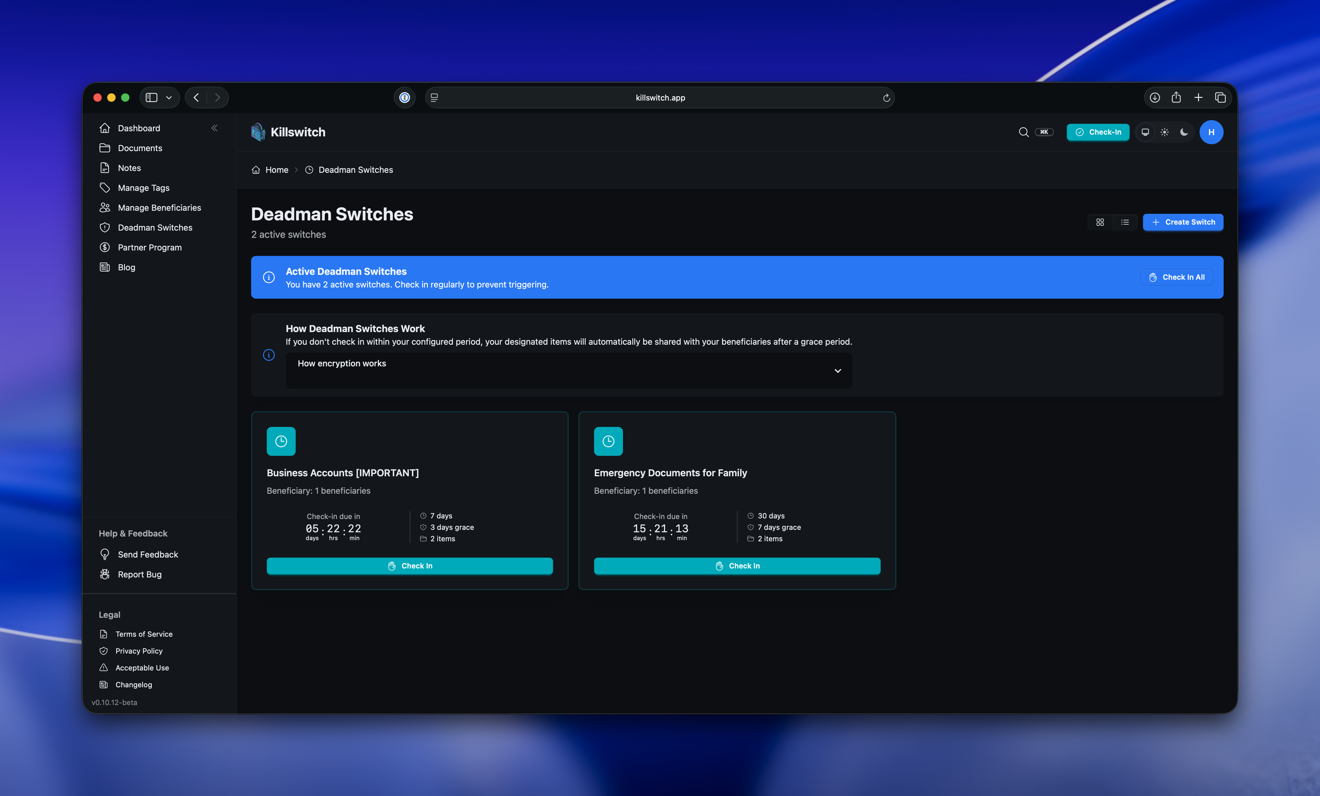This screenshot has height=796, width=1320.
Task: Reload the page with refresh icon
Action: pos(886,98)
